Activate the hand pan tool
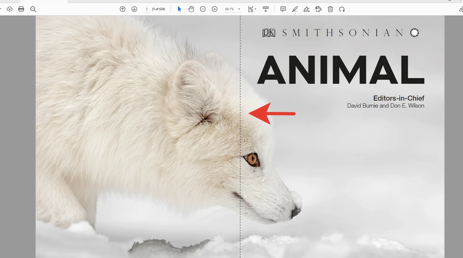This screenshot has width=463, height=258. tap(191, 9)
